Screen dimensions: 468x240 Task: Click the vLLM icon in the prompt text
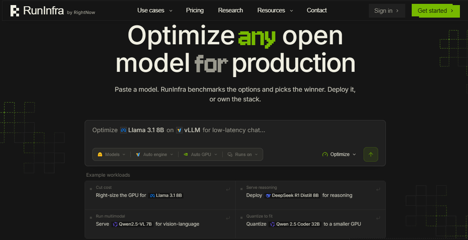(x=179, y=130)
